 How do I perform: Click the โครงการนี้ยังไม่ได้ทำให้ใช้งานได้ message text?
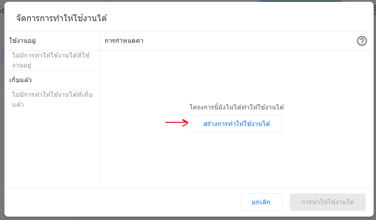[236, 107]
